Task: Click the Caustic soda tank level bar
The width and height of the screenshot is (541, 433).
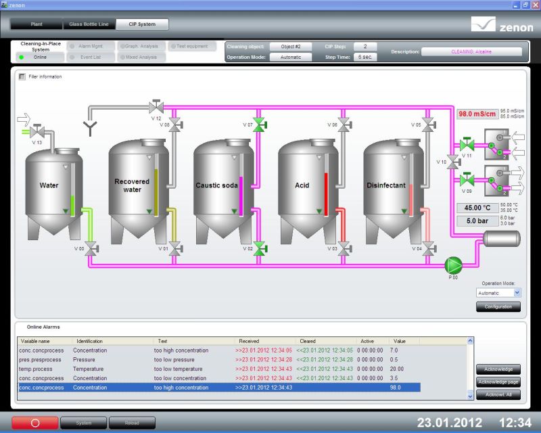Action: 240,190
